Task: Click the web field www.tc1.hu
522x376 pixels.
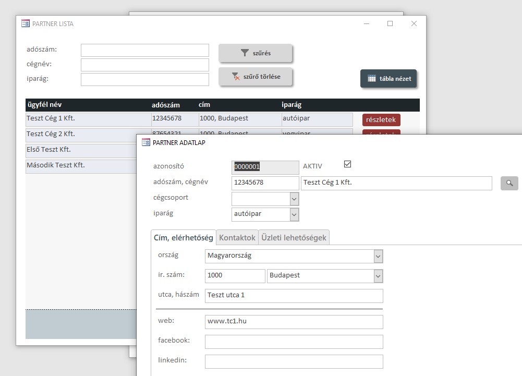Action: (x=294, y=322)
